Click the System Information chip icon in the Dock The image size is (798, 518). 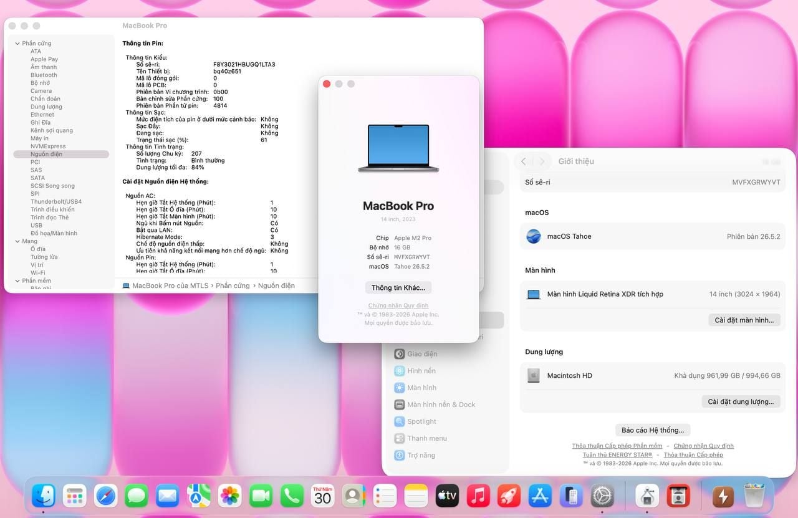point(647,496)
